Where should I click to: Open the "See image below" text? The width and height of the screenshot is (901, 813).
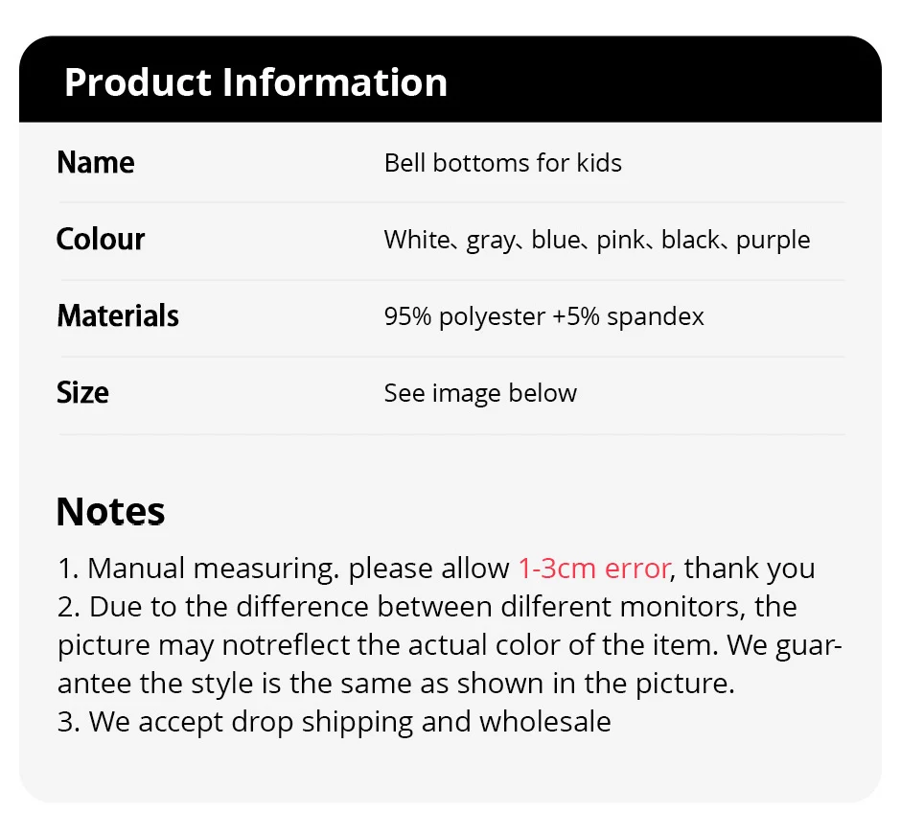pyautogui.click(x=480, y=393)
